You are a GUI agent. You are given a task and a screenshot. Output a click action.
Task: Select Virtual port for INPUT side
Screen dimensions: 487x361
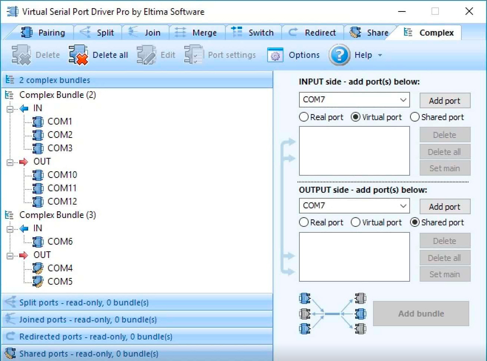[356, 117]
